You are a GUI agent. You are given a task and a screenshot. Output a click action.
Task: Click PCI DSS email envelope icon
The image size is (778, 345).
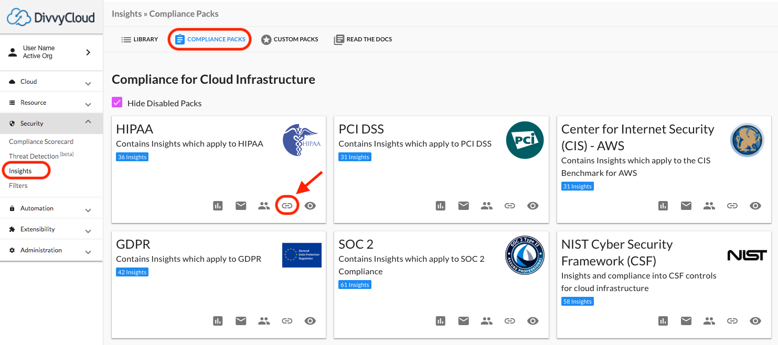tap(463, 206)
